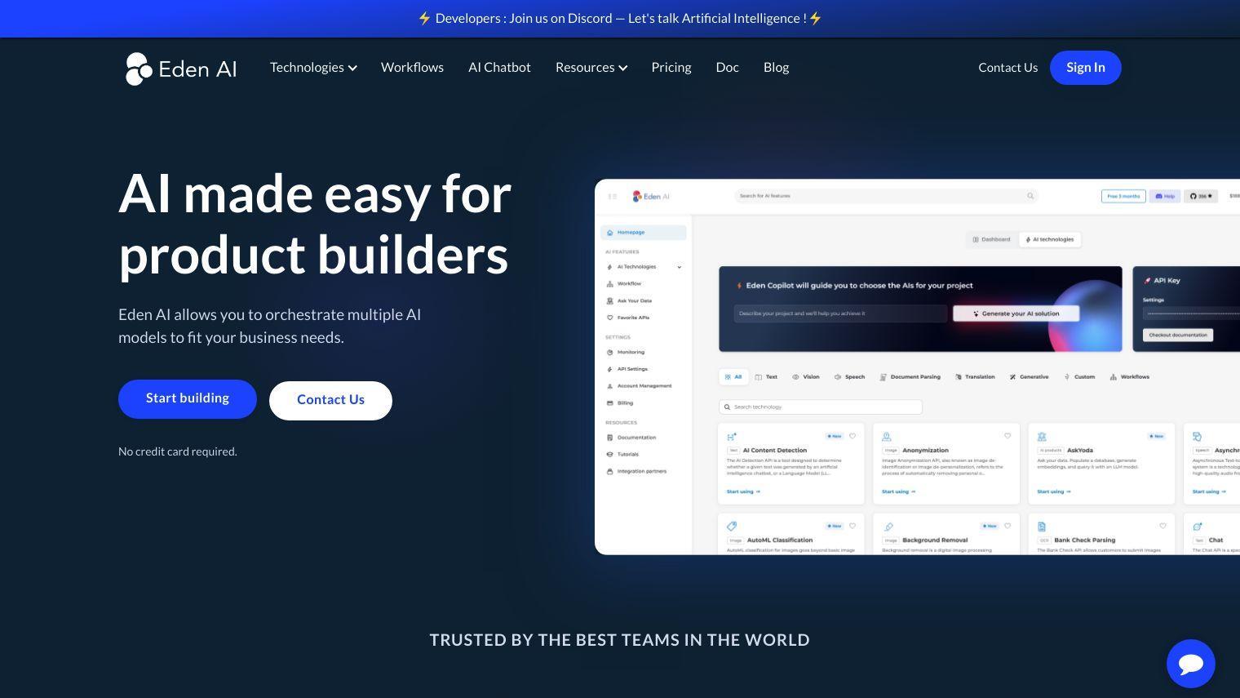Click the Homepage house icon in preview sidebar
Viewport: 1240px width, 698px height.
pyautogui.click(x=610, y=233)
